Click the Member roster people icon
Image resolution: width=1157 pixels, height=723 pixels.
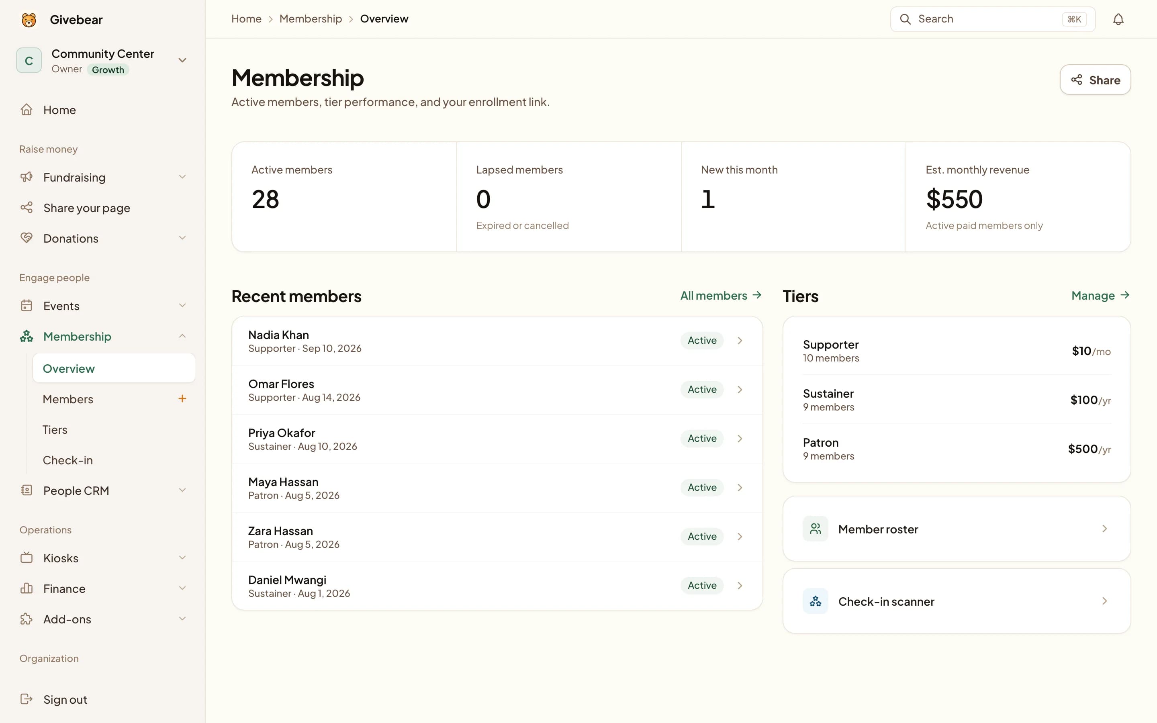click(x=815, y=528)
